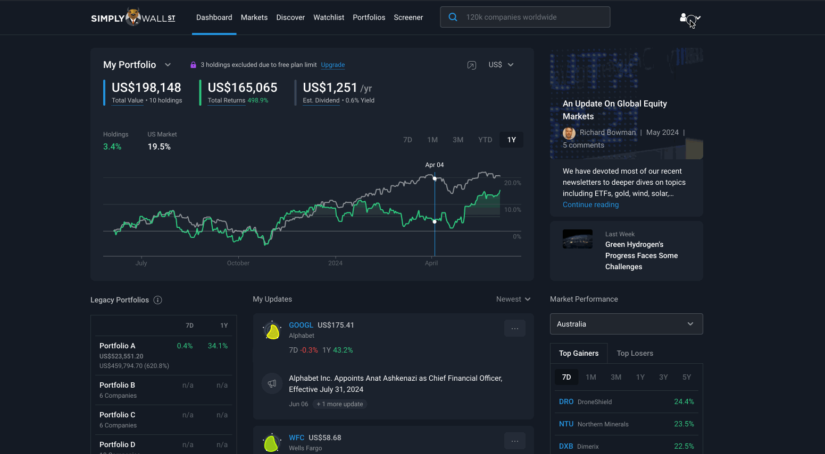Select 1M in Market Performance
Screen dimensions: 825x454
click(591, 377)
